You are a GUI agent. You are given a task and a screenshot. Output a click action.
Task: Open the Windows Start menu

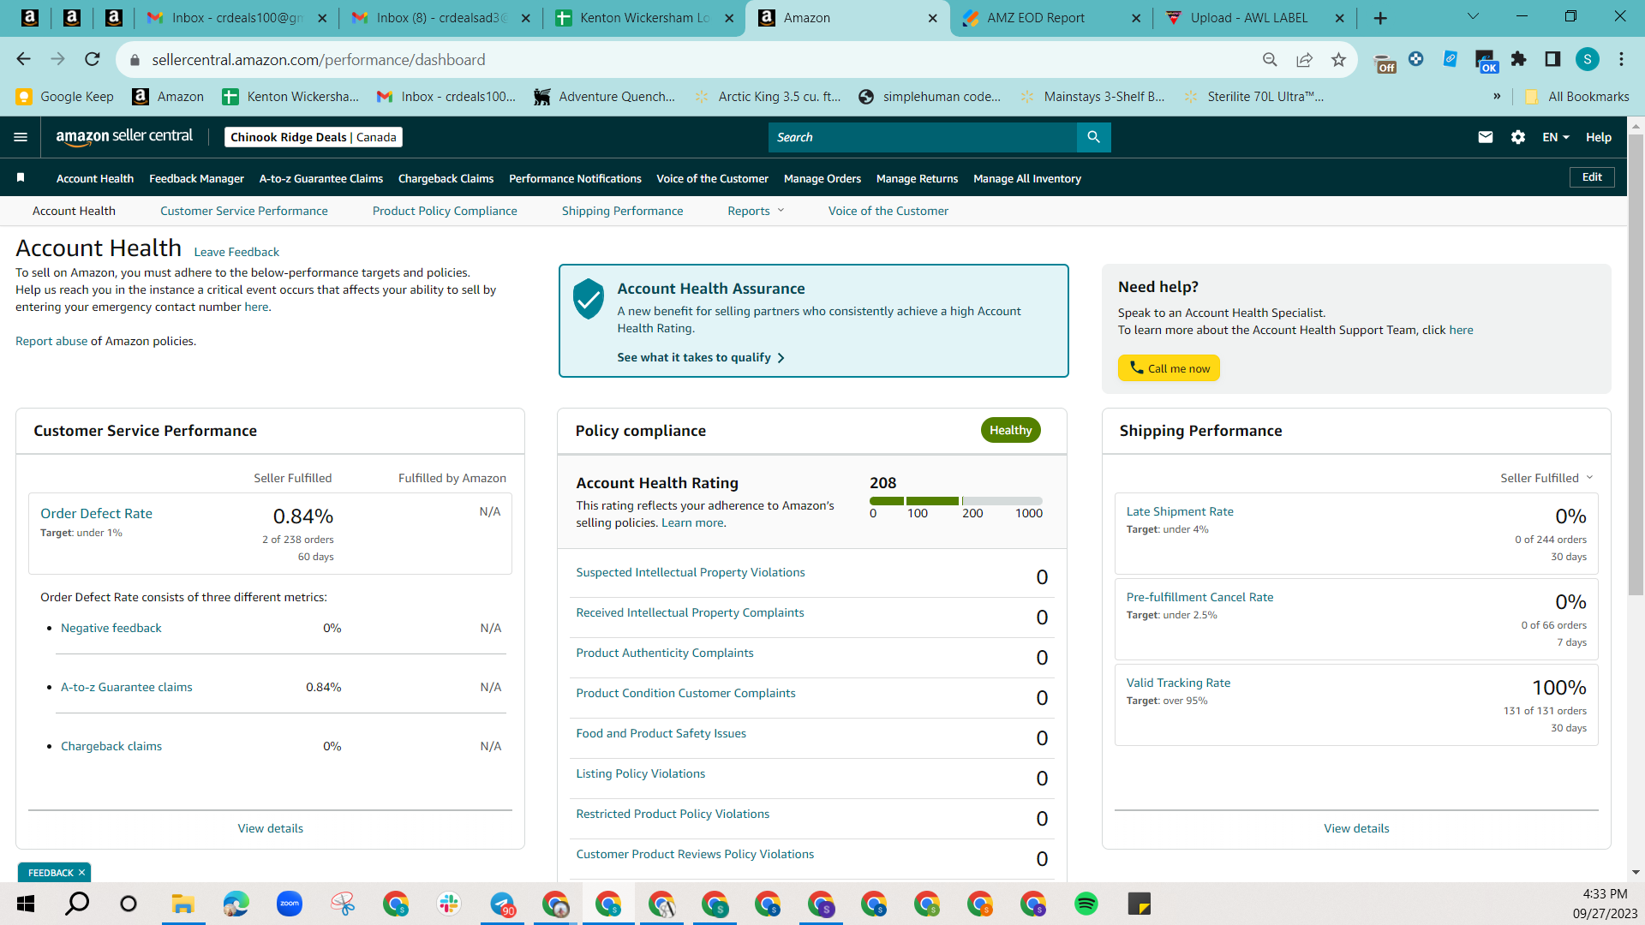point(26,904)
